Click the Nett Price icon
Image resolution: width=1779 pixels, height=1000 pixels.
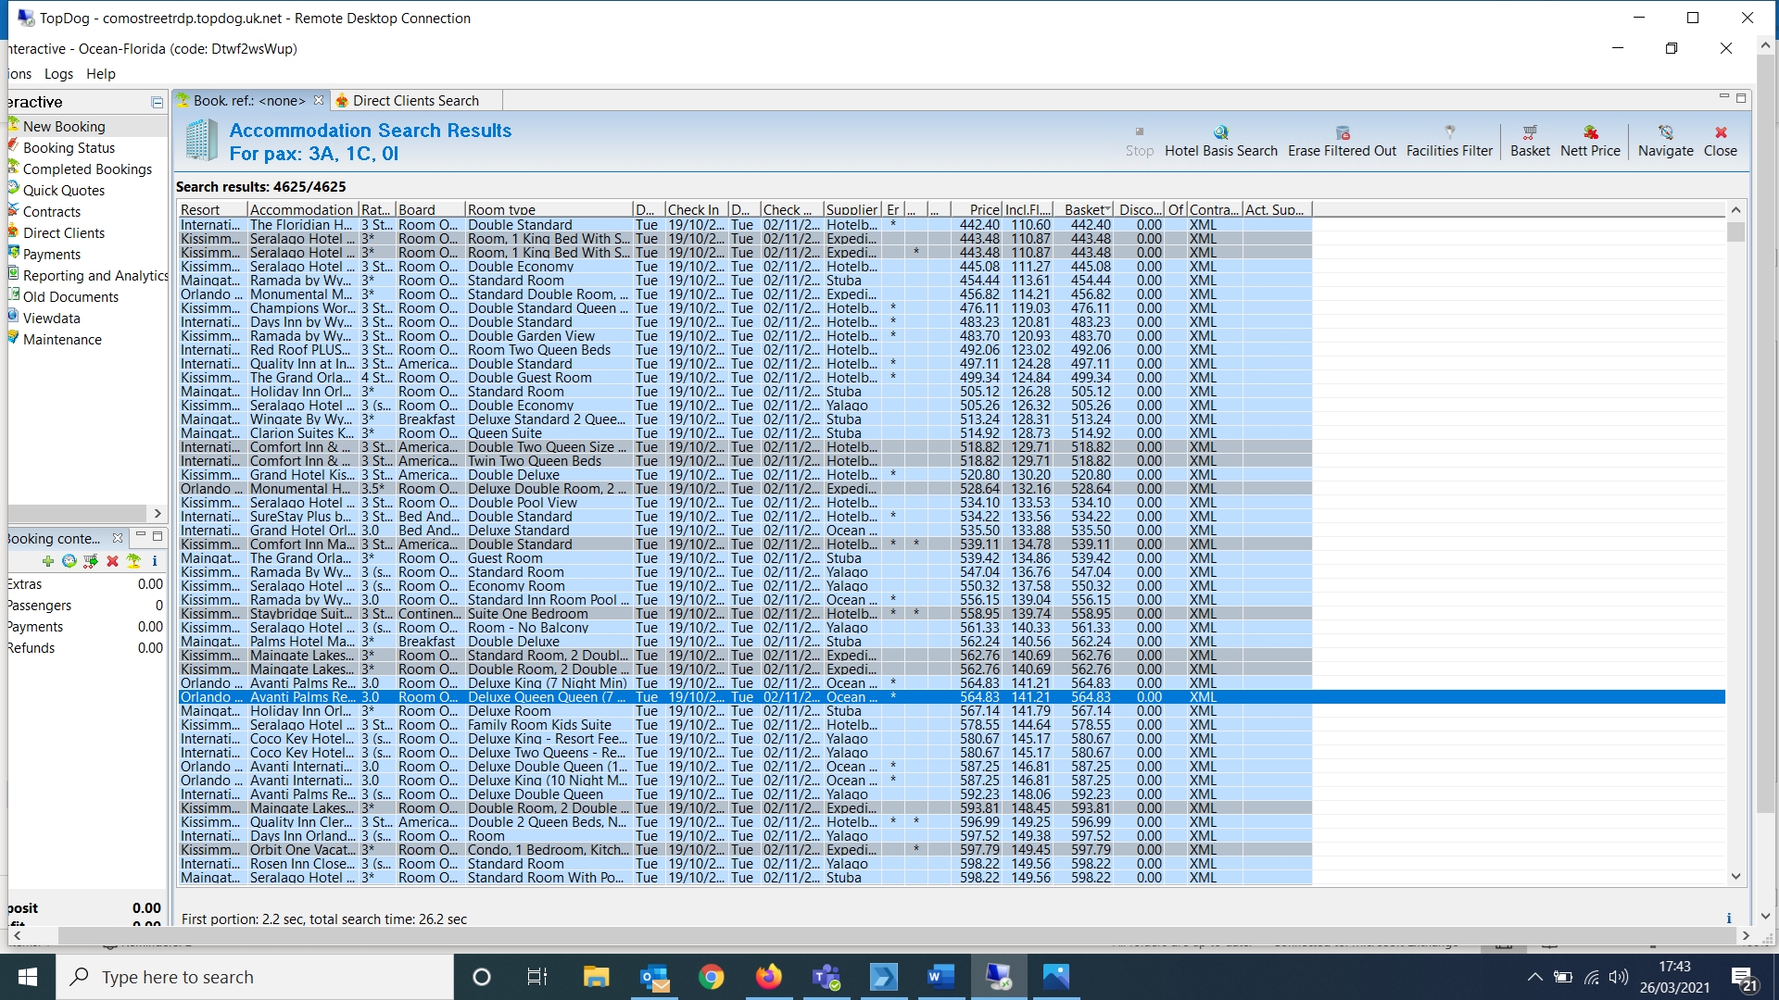point(1590,132)
